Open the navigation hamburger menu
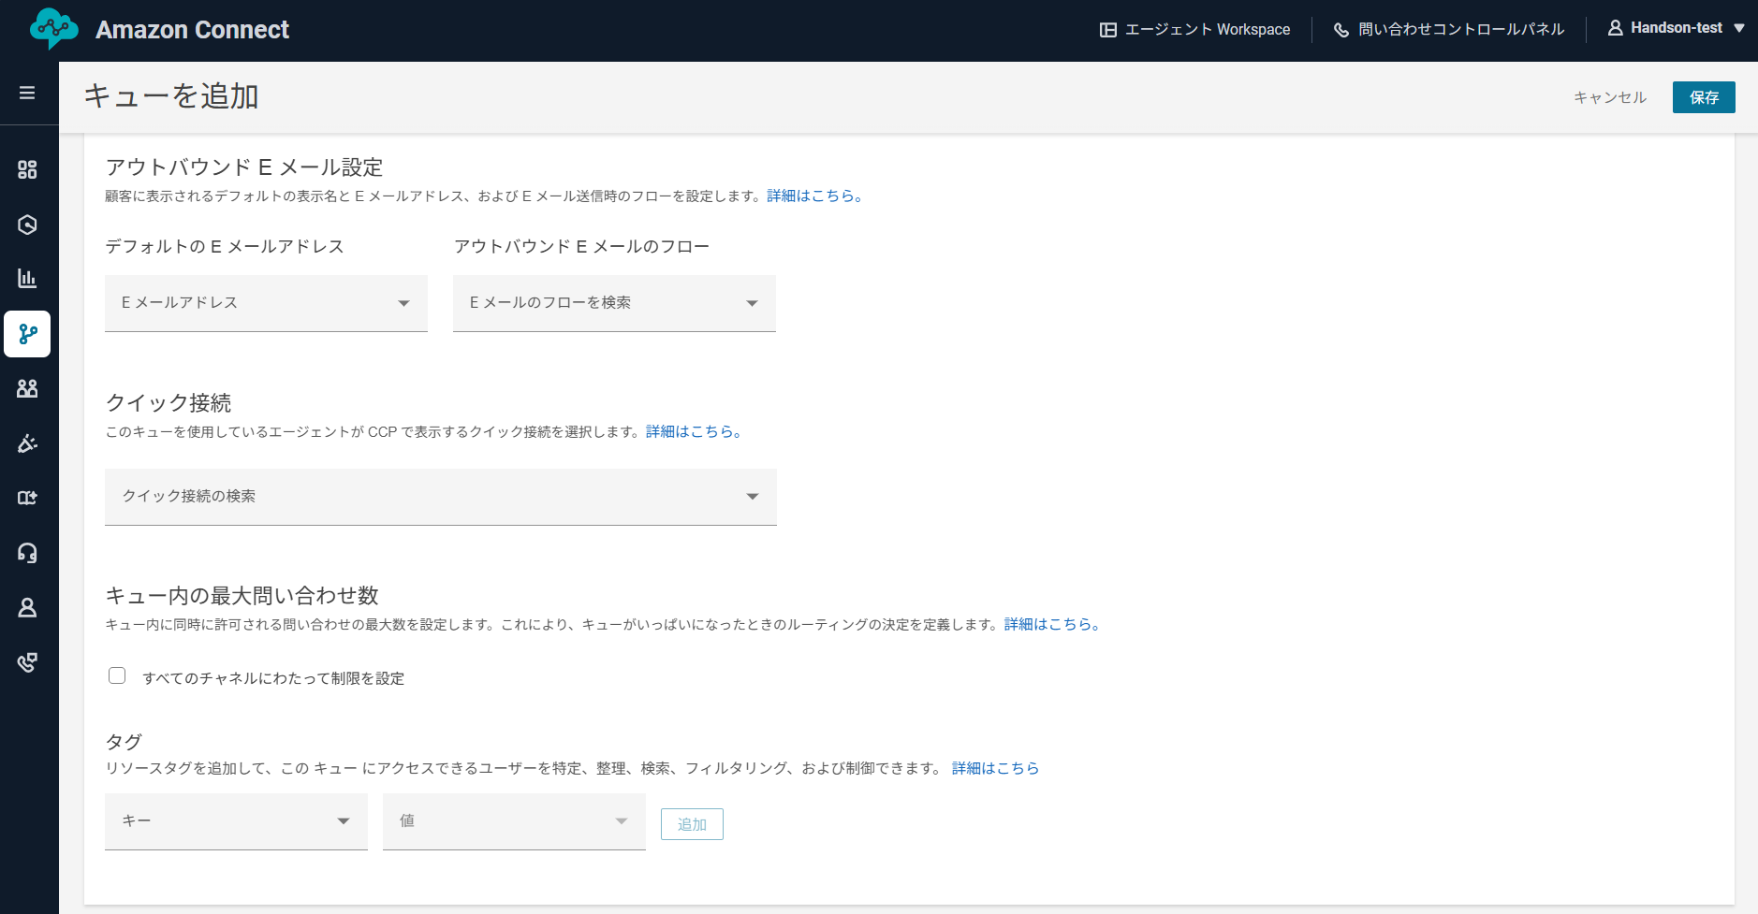Image resolution: width=1758 pixels, height=914 pixels. pyautogui.click(x=27, y=93)
